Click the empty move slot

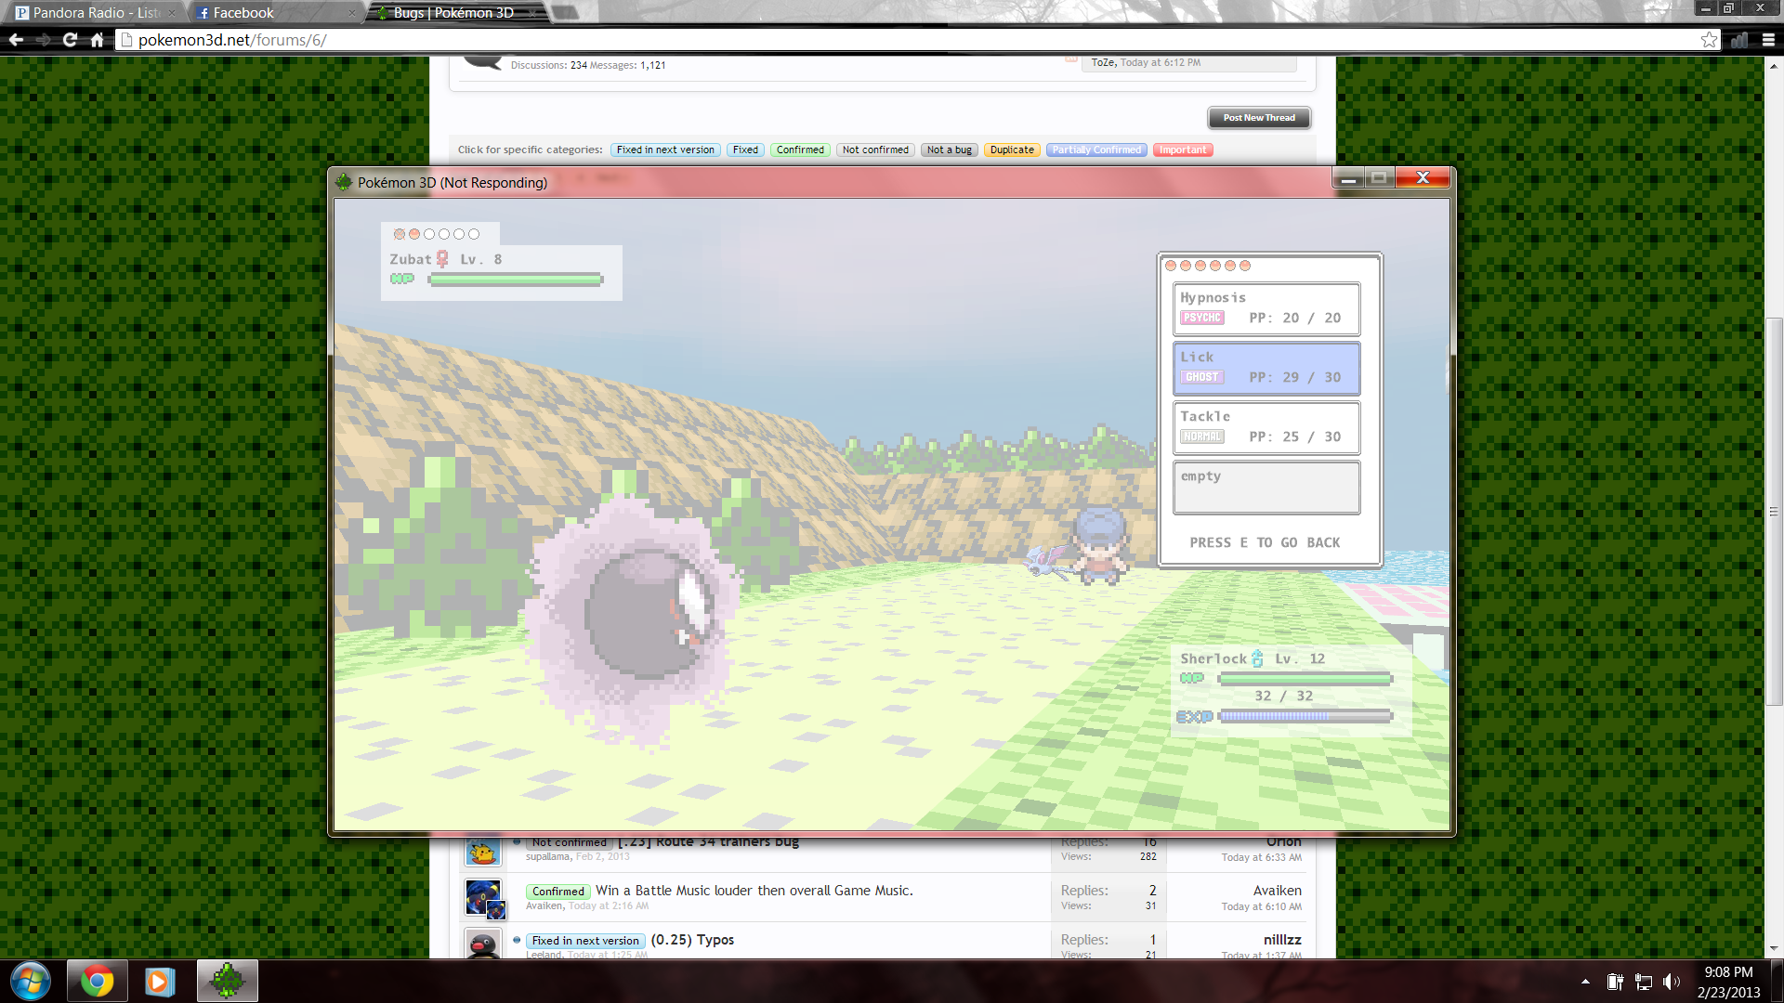[x=1266, y=488]
